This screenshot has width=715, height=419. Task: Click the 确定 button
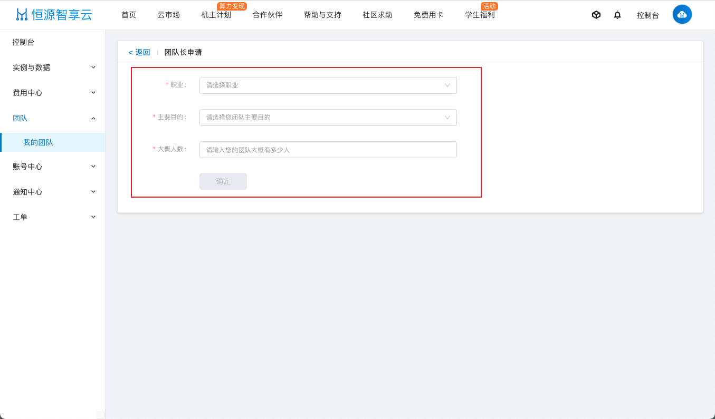pyautogui.click(x=223, y=181)
